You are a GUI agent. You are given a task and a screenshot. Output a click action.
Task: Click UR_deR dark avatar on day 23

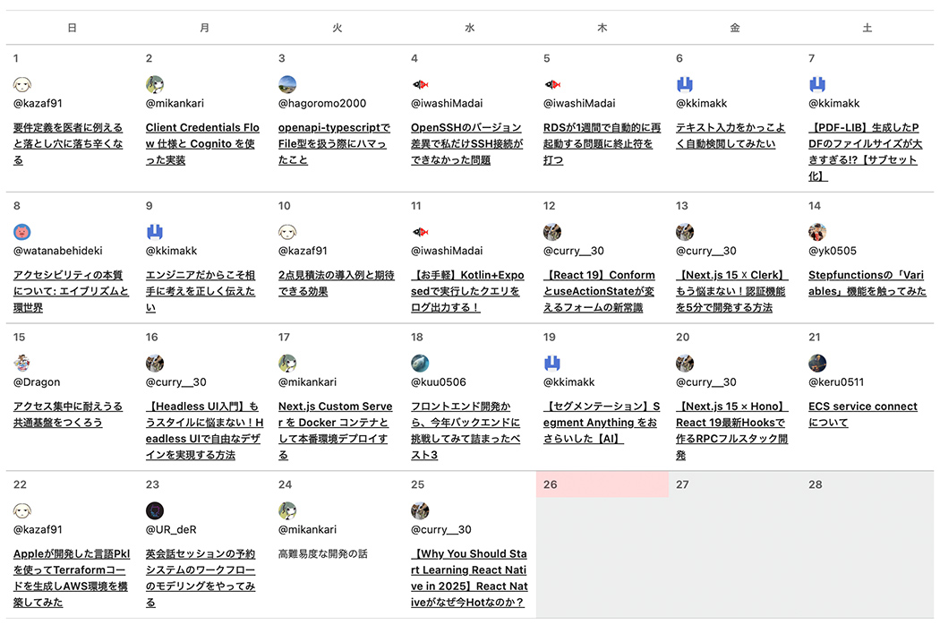click(x=155, y=511)
